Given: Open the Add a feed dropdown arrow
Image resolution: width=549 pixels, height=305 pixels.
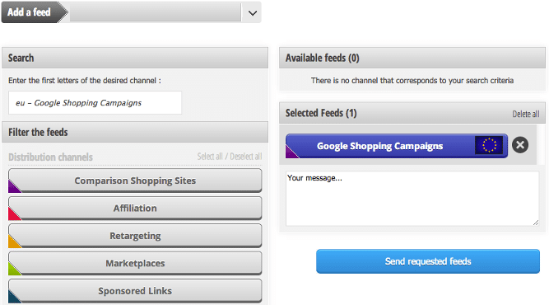Looking at the screenshot, I should 253,13.
